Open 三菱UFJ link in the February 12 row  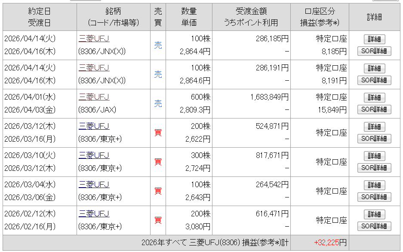[94, 214]
